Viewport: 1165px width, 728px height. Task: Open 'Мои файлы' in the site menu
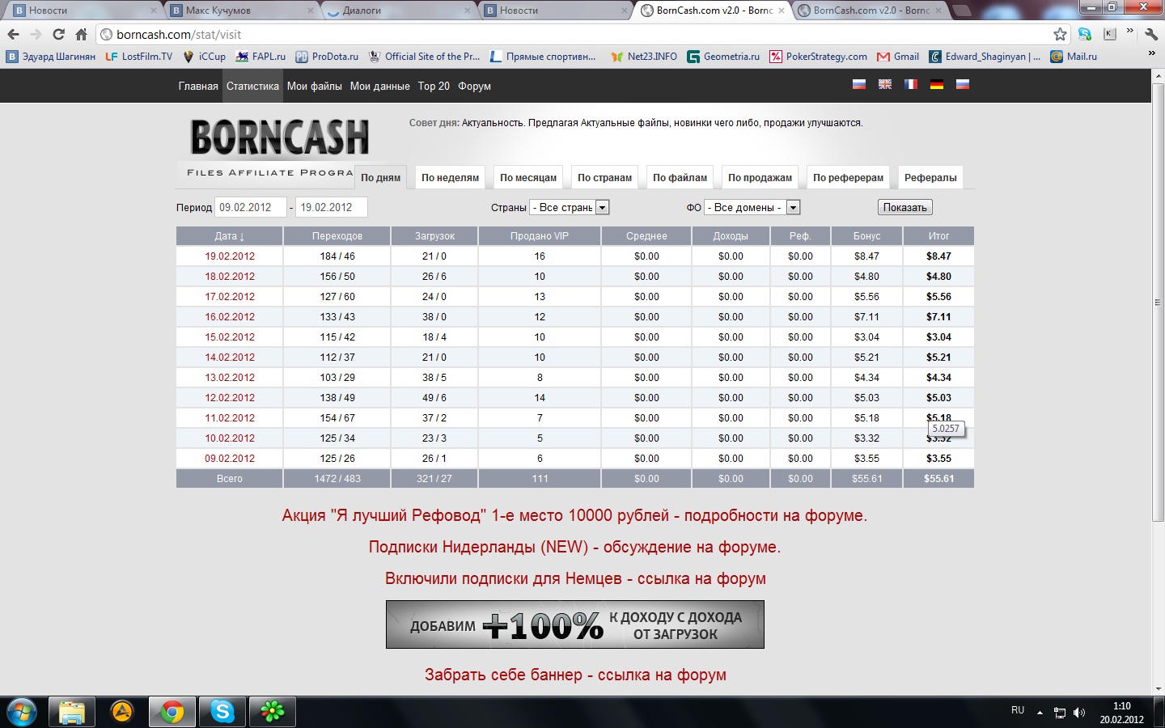pos(315,86)
